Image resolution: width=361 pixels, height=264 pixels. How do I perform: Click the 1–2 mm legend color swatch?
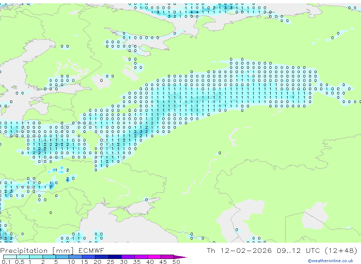(36, 257)
